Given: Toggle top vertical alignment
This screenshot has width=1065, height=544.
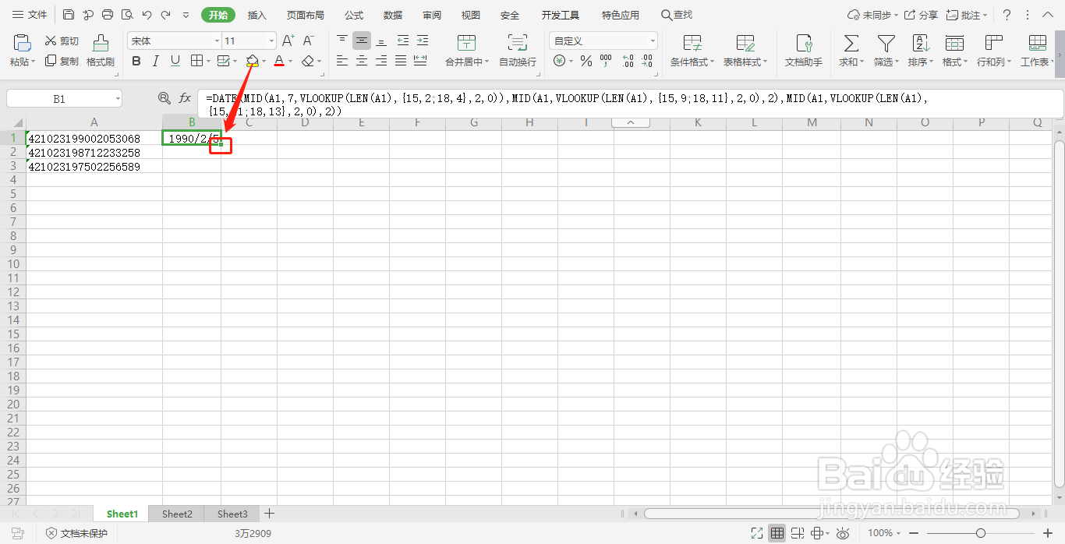Looking at the screenshot, I should coord(342,41).
